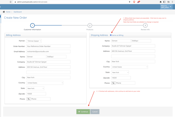175x117 pixels.
Task: Click the billing Email Address field
Action: coord(48,51)
